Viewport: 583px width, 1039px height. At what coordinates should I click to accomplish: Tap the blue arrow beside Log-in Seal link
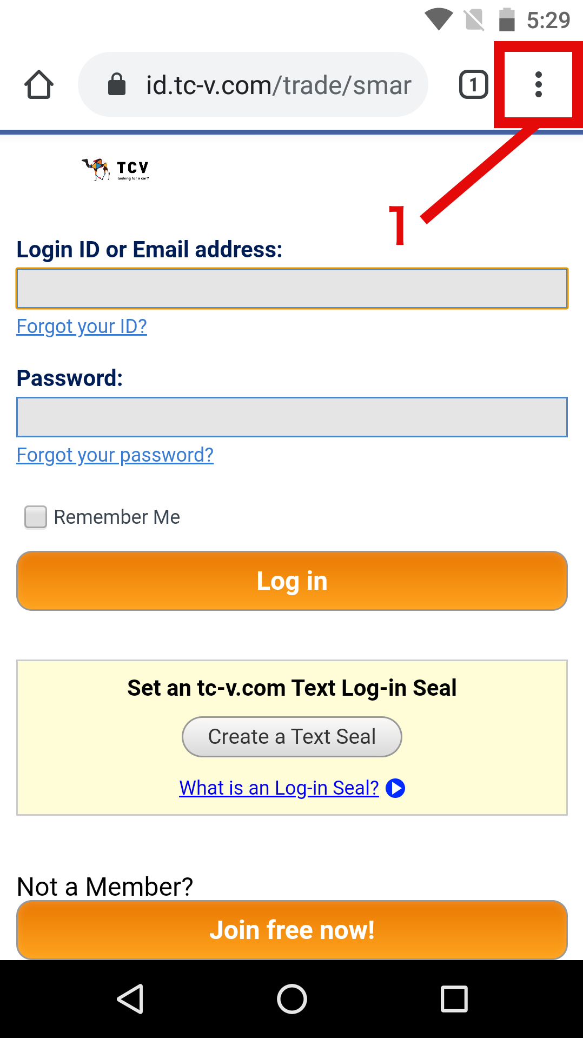pyautogui.click(x=395, y=788)
